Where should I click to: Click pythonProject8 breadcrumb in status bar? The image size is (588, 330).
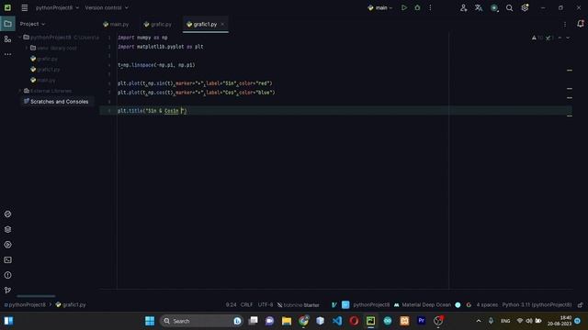(x=25, y=305)
